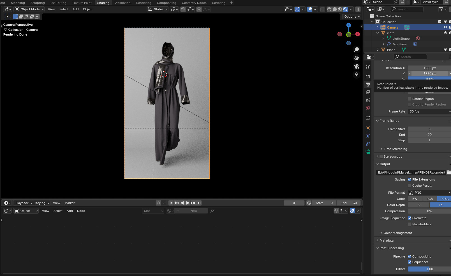Switch to wireframe viewport shading

coord(329,9)
